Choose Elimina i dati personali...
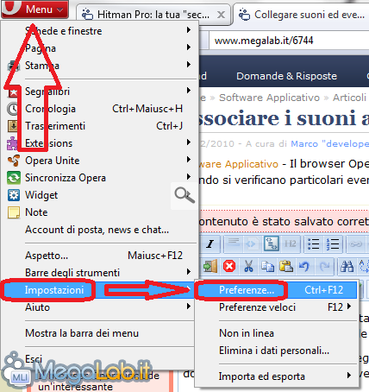369x392 pixels. pyautogui.click(x=274, y=351)
